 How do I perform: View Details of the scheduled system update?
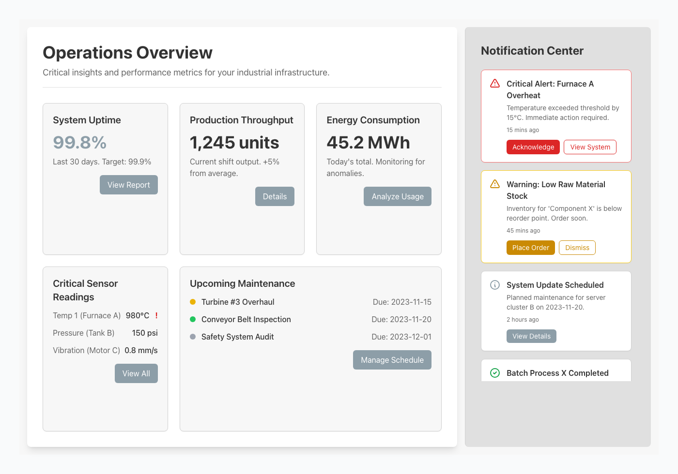[531, 336]
